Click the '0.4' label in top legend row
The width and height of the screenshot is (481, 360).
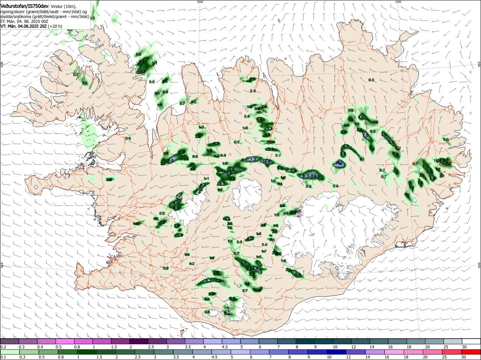pyautogui.click(x=40, y=346)
